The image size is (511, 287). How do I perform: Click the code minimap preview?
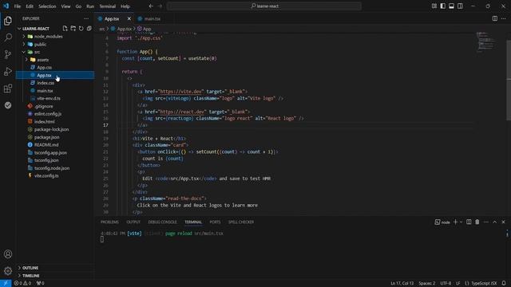point(486,41)
